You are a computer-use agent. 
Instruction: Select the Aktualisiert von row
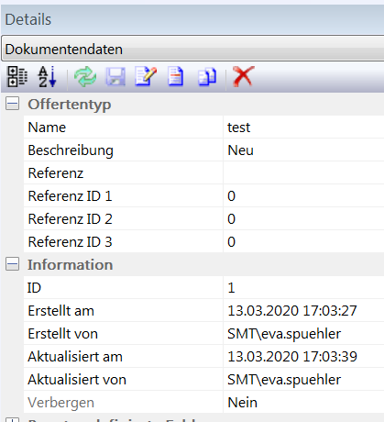click(203, 379)
